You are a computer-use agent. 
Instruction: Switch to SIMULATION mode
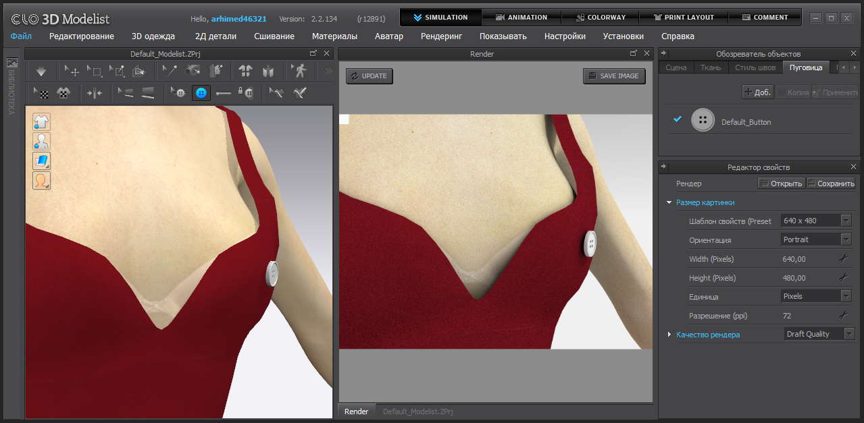pos(441,18)
